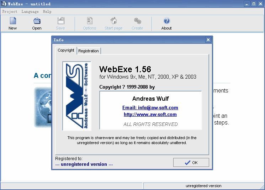Open the Language menu
The width and height of the screenshot is (265, 190).
pos(30,11)
